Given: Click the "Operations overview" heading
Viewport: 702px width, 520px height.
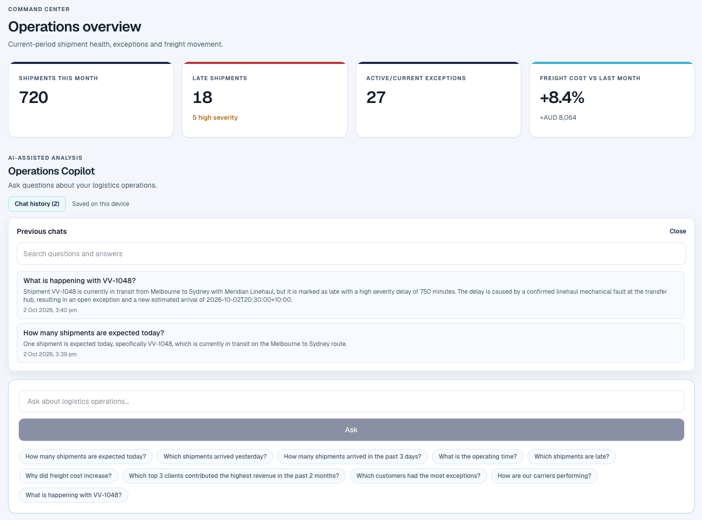Looking at the screenshot, I should 75,27.
